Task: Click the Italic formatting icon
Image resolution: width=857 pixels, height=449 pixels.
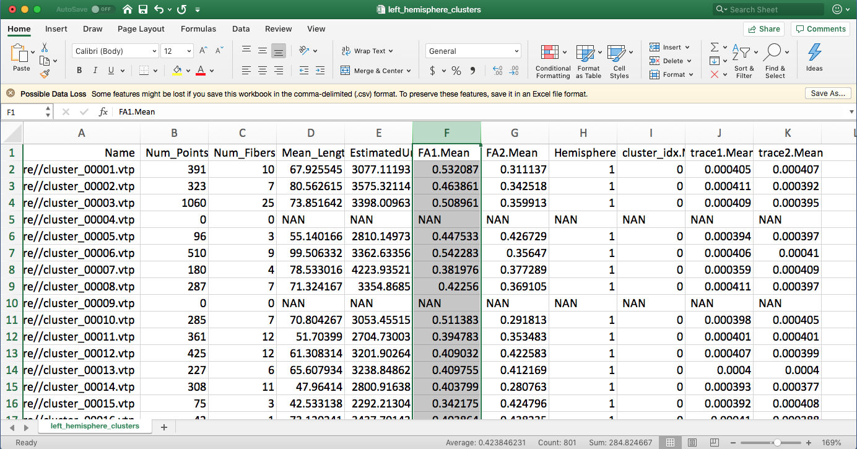Action: tap(95, 71)
